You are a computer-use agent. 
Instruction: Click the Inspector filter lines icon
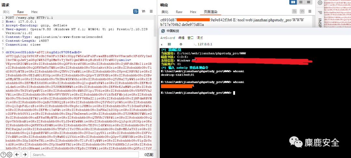tap(320, 12)
